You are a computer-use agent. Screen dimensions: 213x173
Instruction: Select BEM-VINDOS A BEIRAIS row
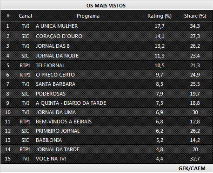[x=106, y=122]
